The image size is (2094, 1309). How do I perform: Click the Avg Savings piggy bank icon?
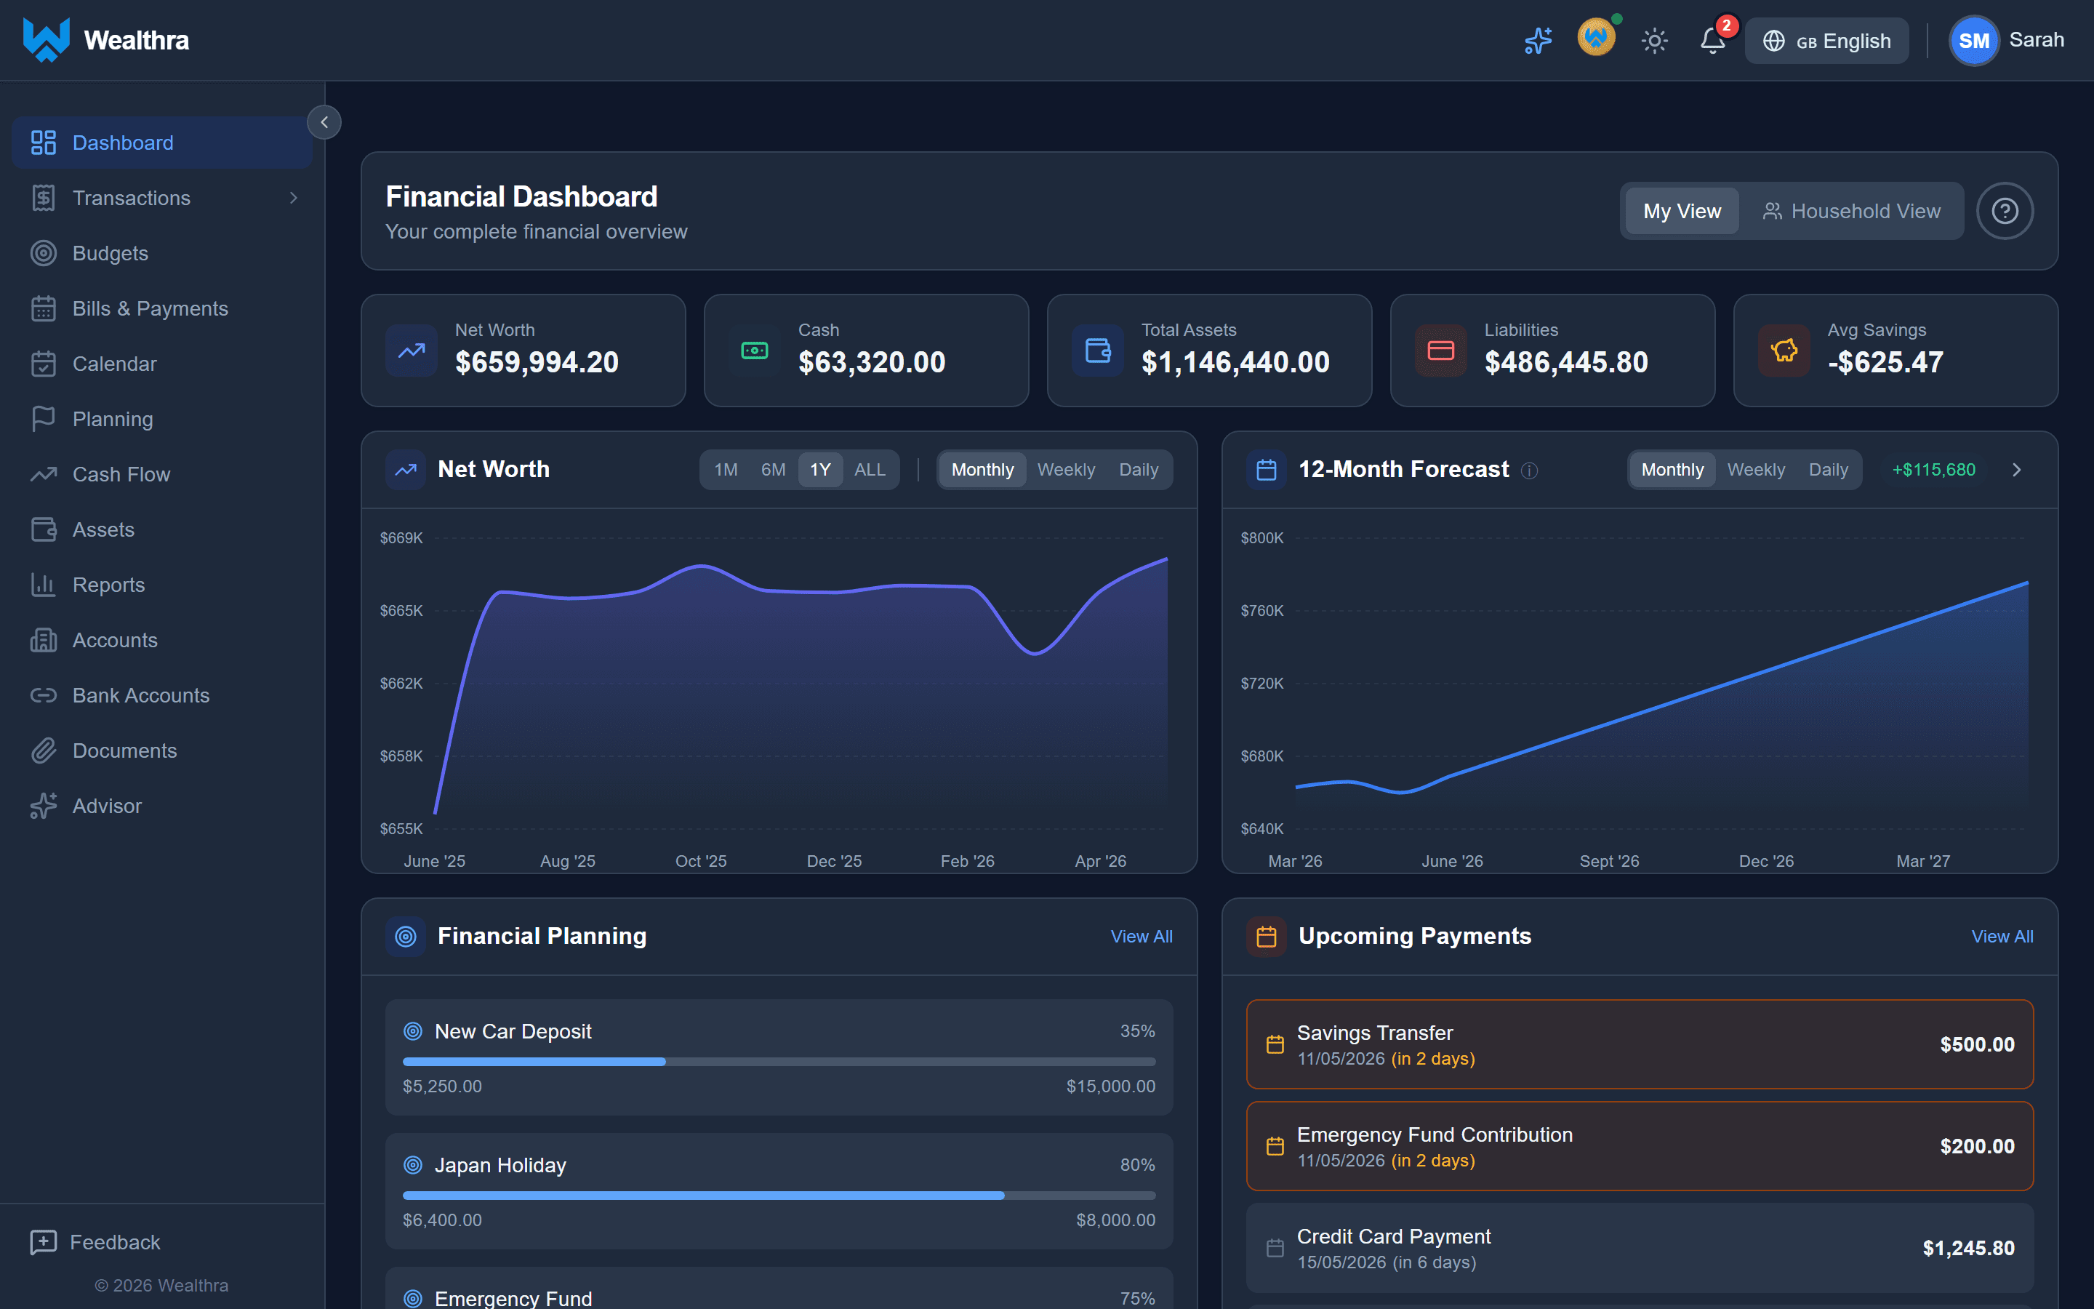click(x=1784, y=351)
